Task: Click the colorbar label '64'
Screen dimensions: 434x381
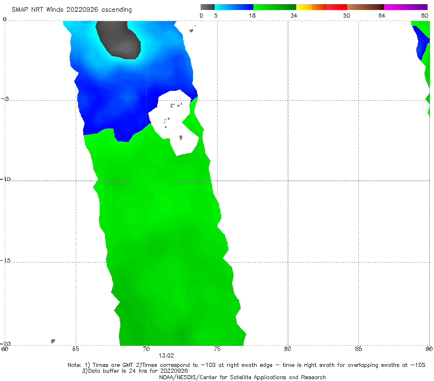Action: point(382,15)
